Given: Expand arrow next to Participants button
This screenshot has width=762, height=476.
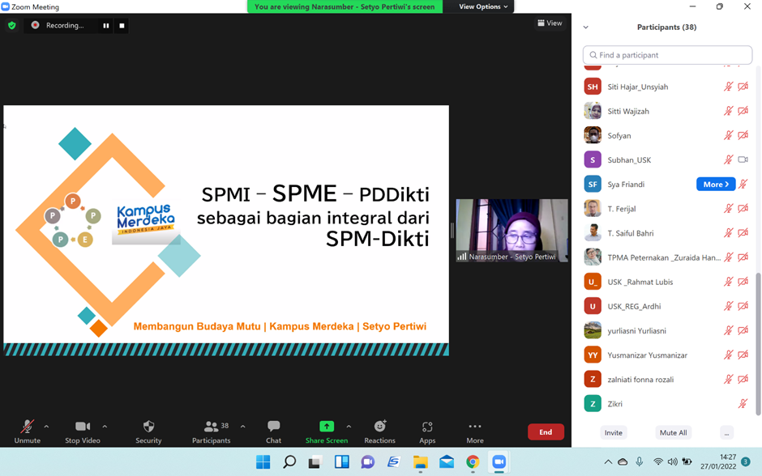Looking at the screenshot, I should [242, 427].
